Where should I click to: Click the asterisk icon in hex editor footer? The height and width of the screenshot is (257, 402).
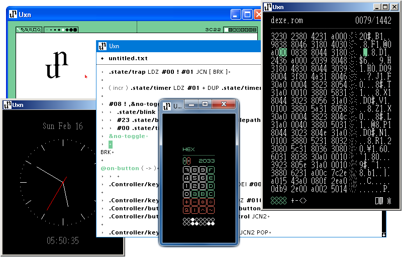click(x=388, y=201)
